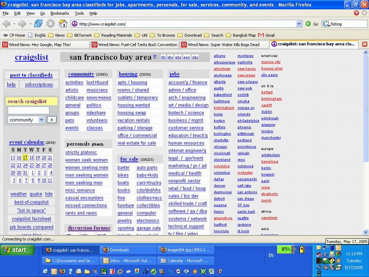The height and width of the screenshot is (277, 369).
Task: Click the EN language indicator
Action: pyautogui.click(x=271, y=255)
